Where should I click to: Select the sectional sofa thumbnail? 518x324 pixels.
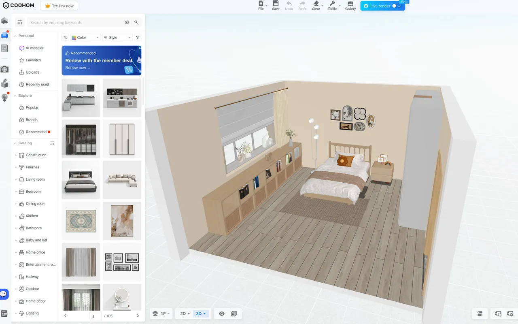122,180
